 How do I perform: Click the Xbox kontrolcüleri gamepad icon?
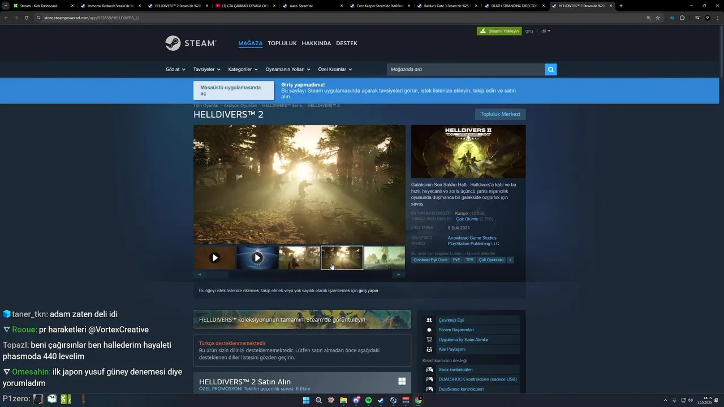click(x=429, y=370)
